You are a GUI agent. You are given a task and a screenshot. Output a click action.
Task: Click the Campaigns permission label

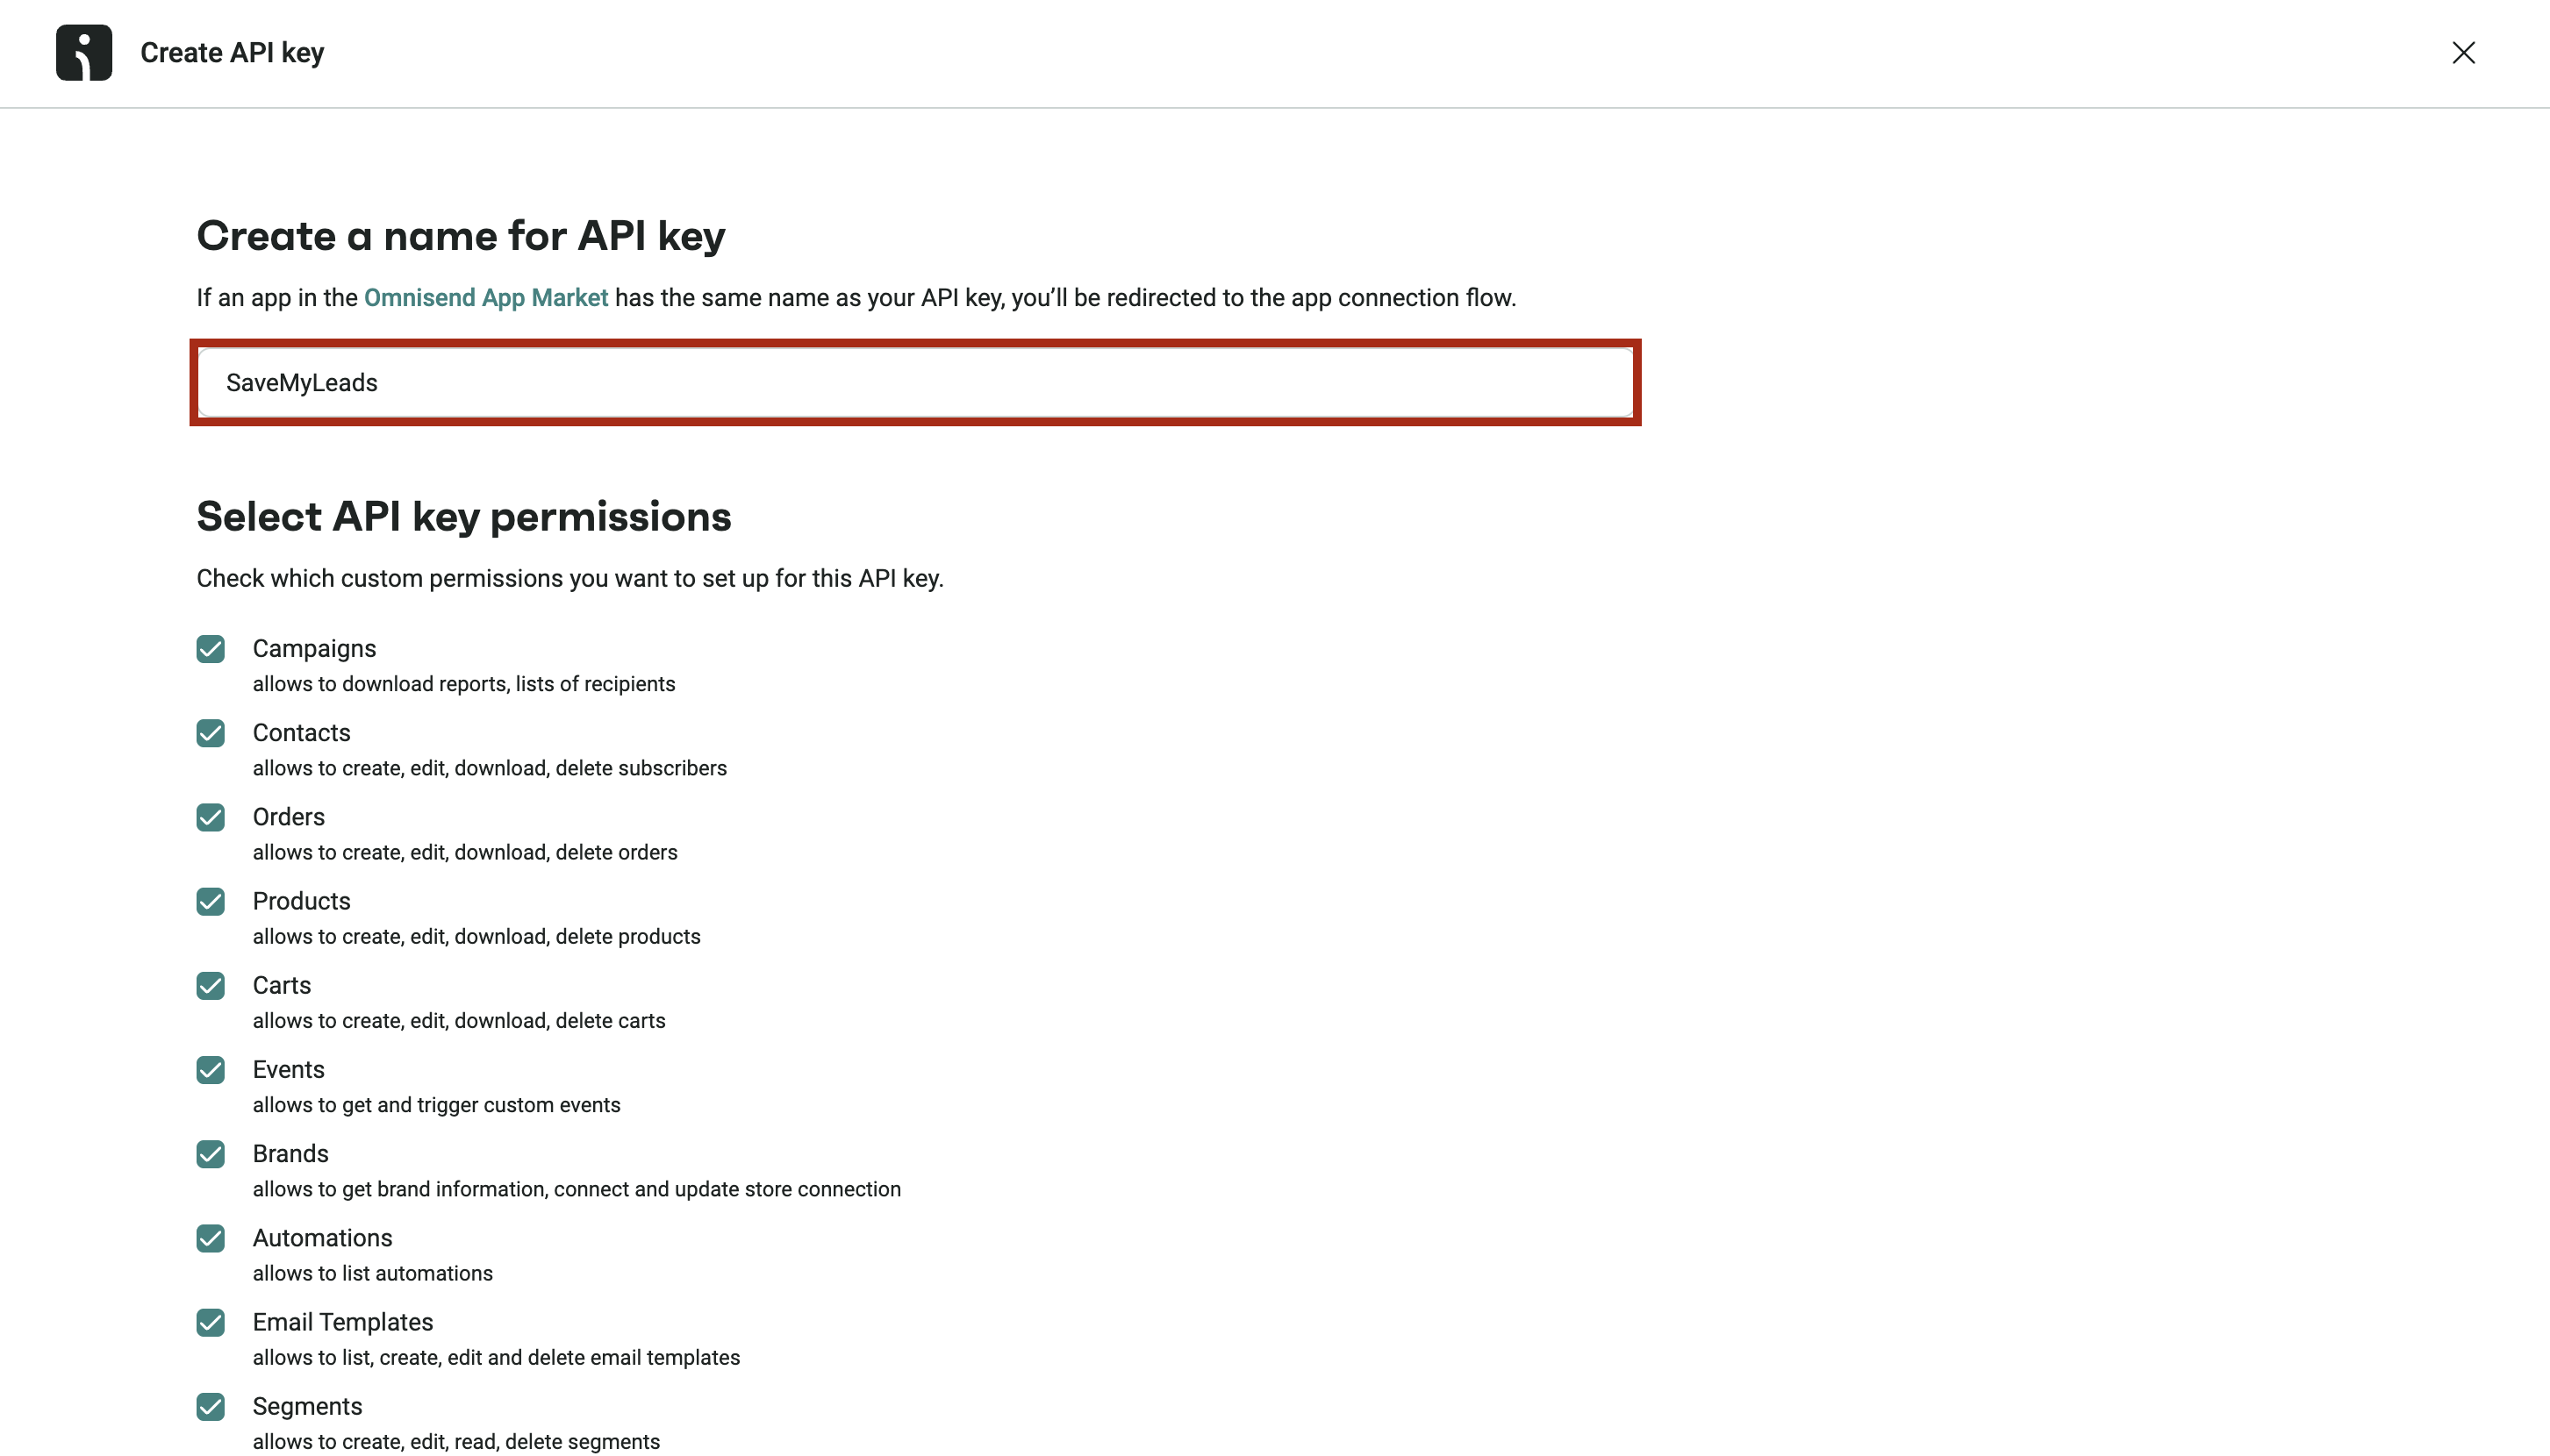(314, 649)
